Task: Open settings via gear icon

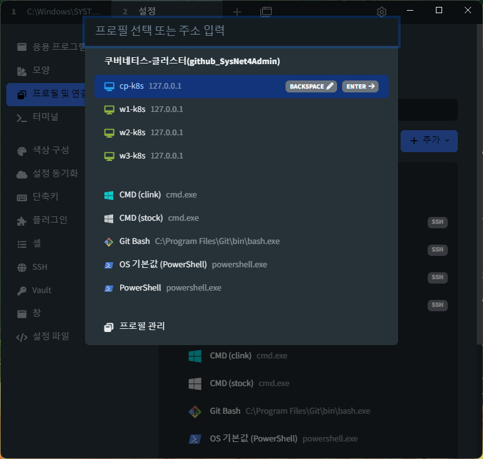Action: [381, 12]
